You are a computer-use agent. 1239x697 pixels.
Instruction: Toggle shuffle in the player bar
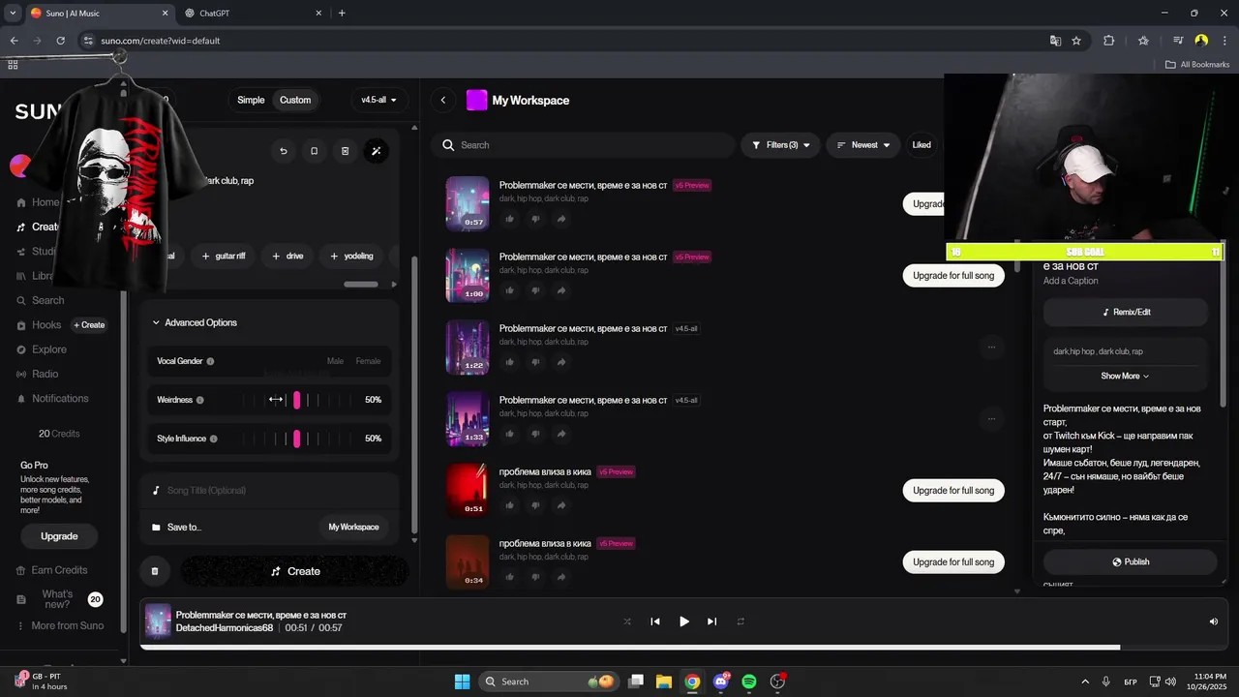[627, 621]
